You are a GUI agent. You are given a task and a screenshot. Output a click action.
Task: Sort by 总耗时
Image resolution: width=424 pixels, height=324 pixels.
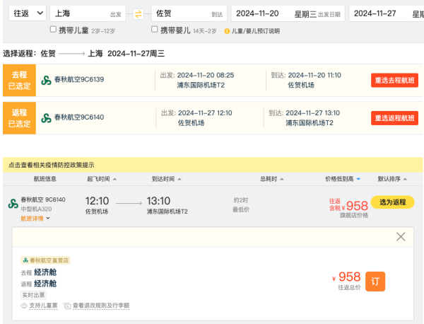click(x=272, y=179)
